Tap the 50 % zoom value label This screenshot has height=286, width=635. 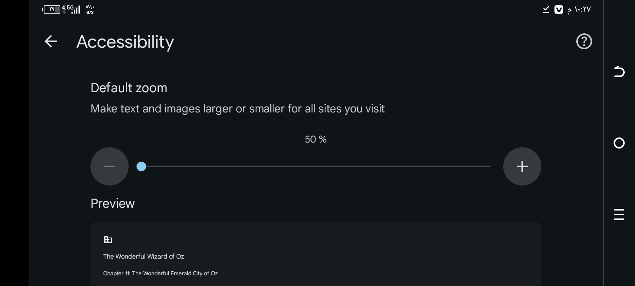pos(316,139)
